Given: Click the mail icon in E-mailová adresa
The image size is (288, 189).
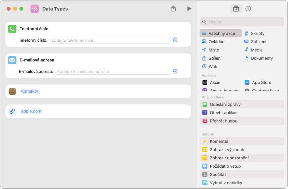Looking at the screenshot, I should [x=12, y=60].
